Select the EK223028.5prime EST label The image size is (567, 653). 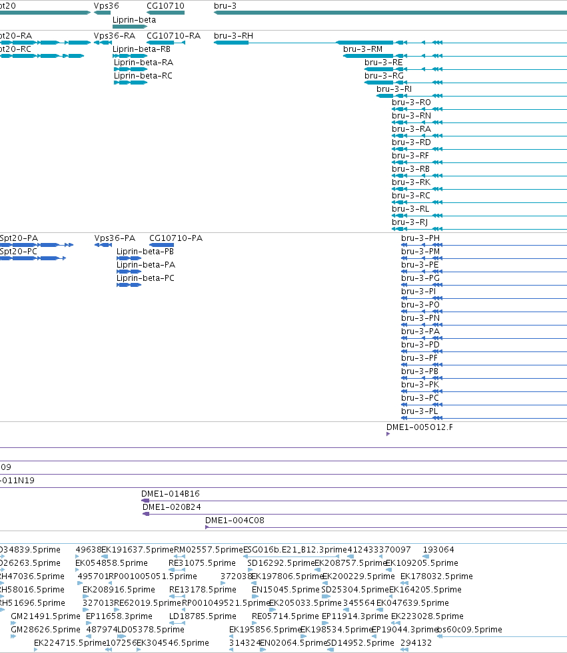427,616
